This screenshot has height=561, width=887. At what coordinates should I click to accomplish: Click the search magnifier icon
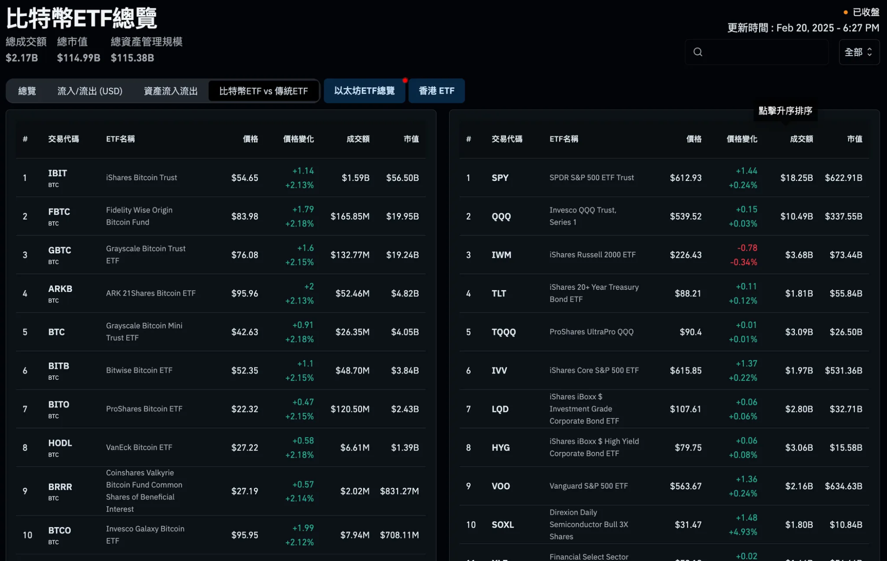tap(698, 52)
